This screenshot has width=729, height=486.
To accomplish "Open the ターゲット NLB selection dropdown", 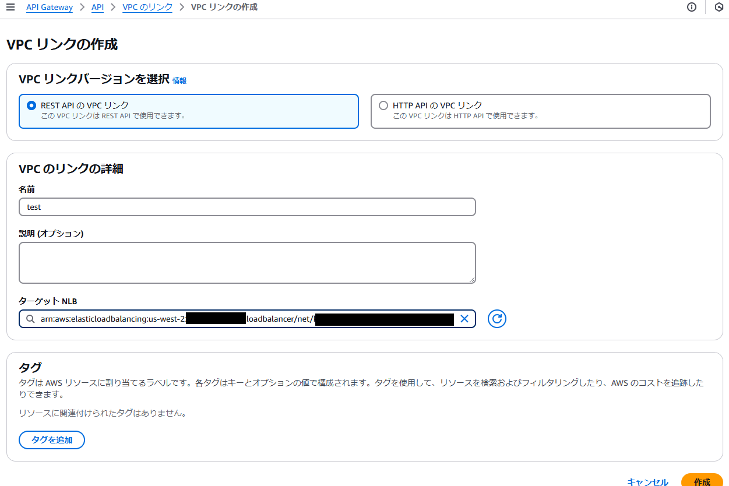I will click(245, 319).
